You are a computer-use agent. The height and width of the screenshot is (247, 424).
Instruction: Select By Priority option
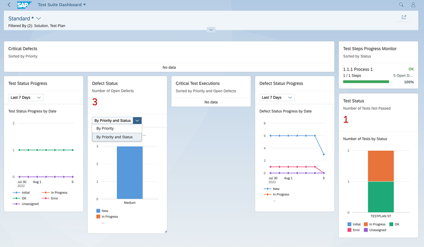coord(116,128)
